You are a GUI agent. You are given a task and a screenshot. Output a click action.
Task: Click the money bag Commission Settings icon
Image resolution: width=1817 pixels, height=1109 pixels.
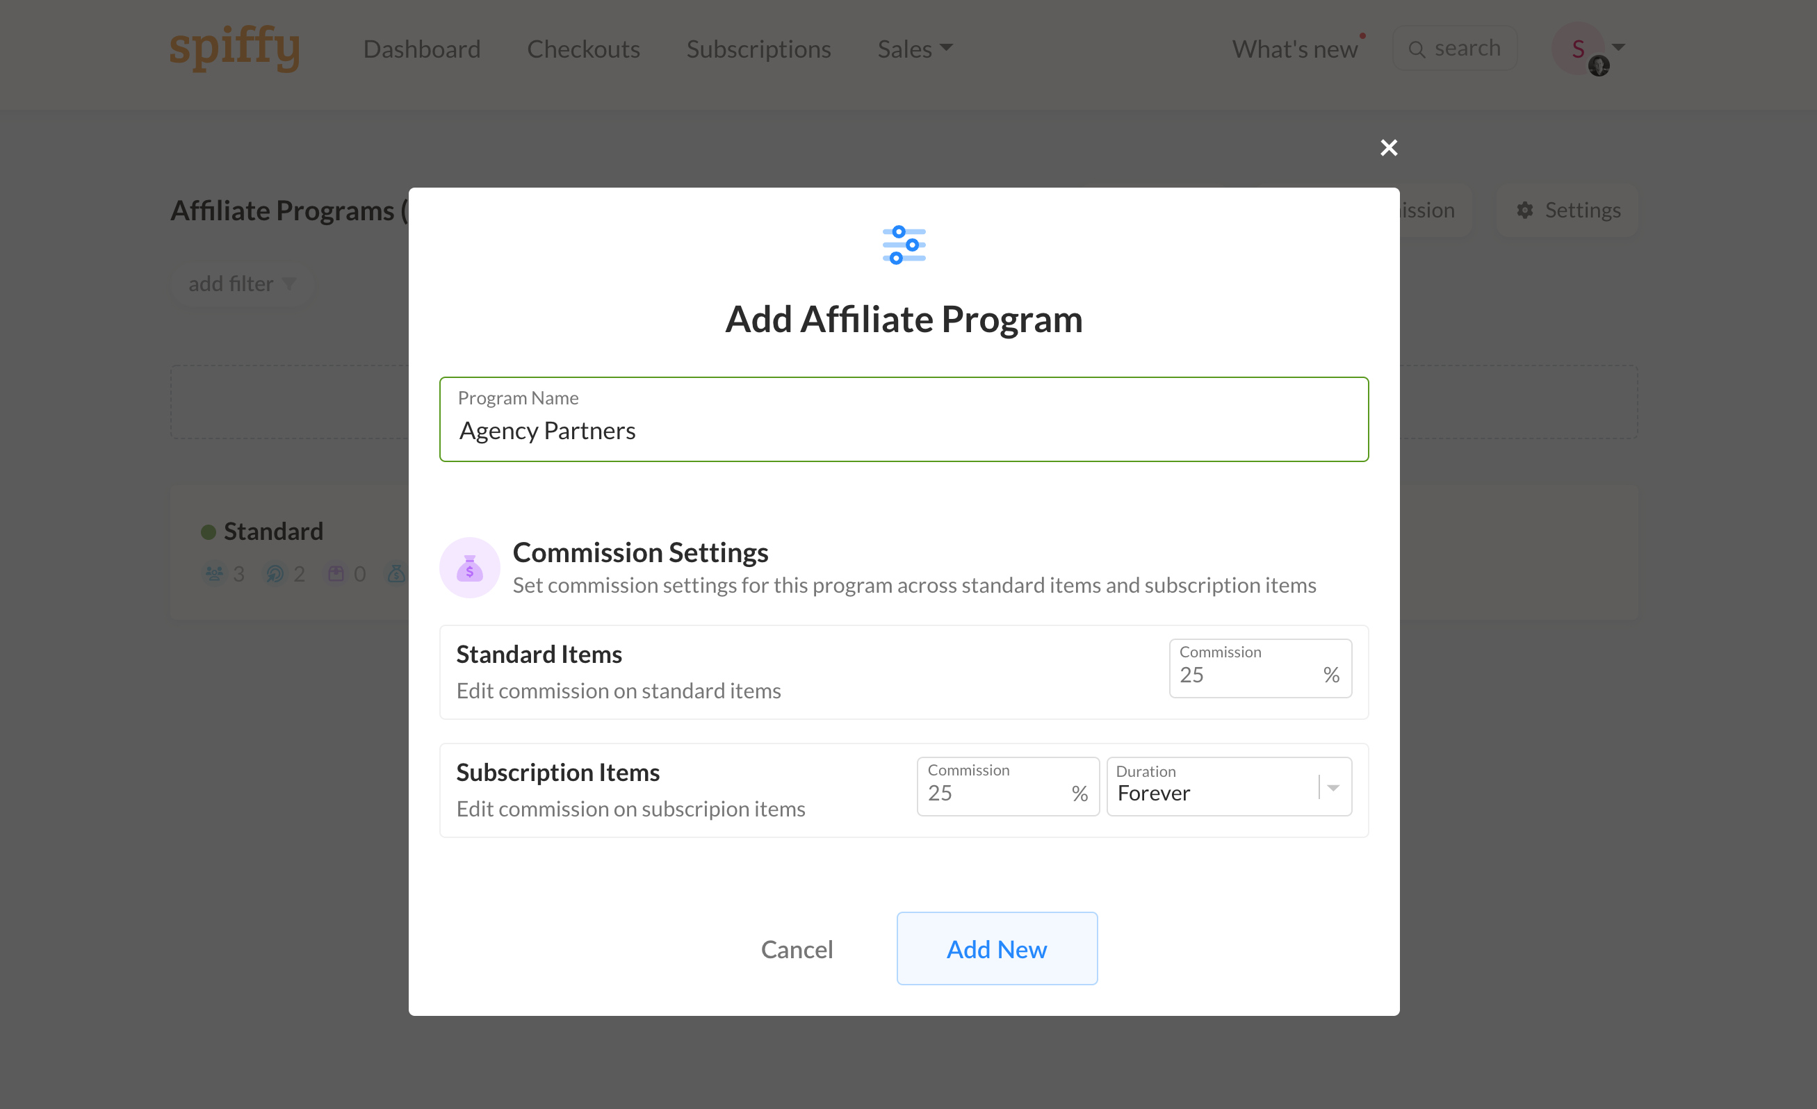470,567
